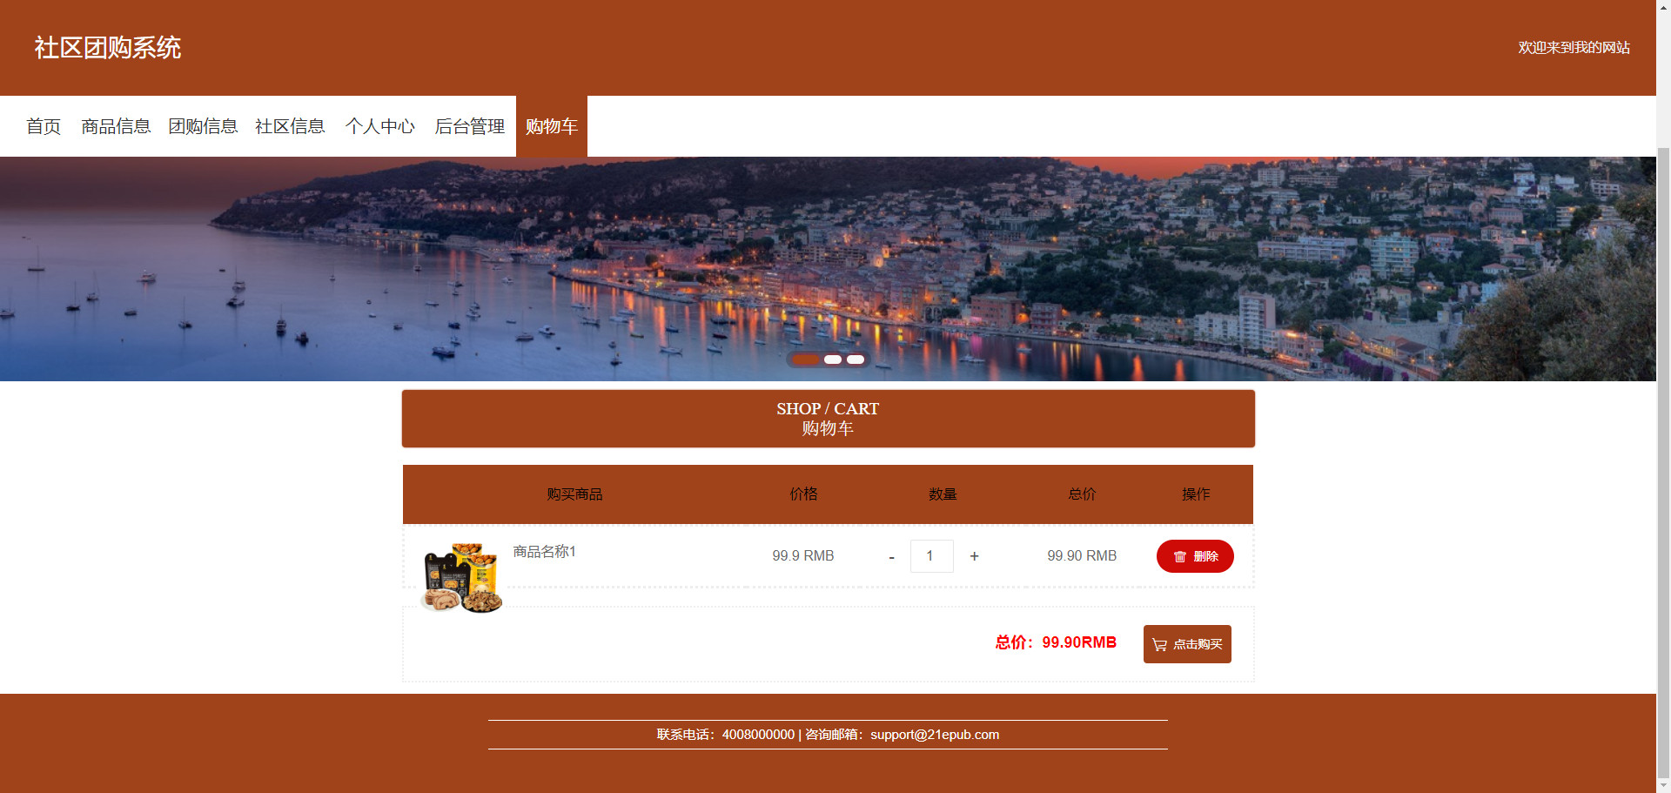The width and height of the screenshot is (1671, 793).
Task: Click the footer contact phone and email text
Action: click(x=828, y=735)
